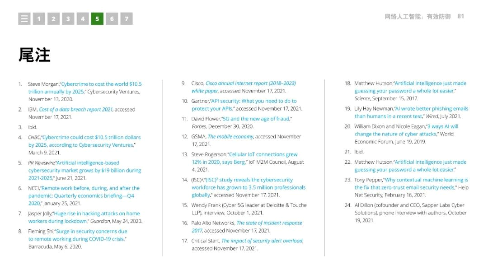The height and width of the screenshot is (274, 488).
Task: Open "Artificial intelligence-based cybersecurity market" link
Action: click(88, 163)
